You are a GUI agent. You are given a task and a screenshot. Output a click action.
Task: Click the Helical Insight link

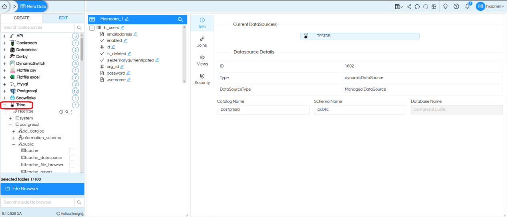click(x=70, y=214)
